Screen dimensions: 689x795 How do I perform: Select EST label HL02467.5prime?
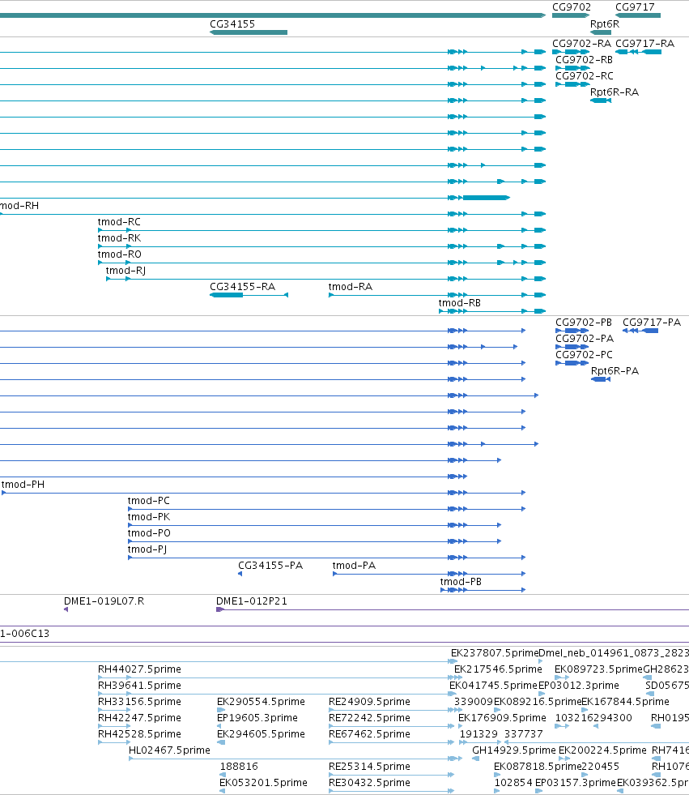pos(169,750)
